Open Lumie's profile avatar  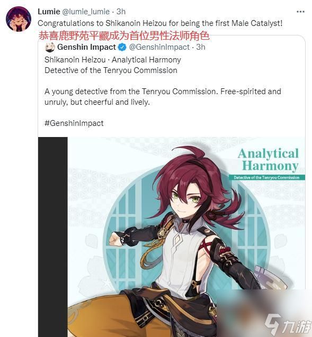click(x=19, y=19)
